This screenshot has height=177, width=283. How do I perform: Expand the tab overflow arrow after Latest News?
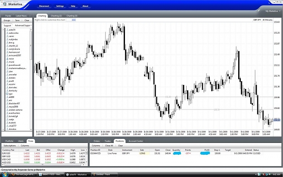click(x=30, y=16)
